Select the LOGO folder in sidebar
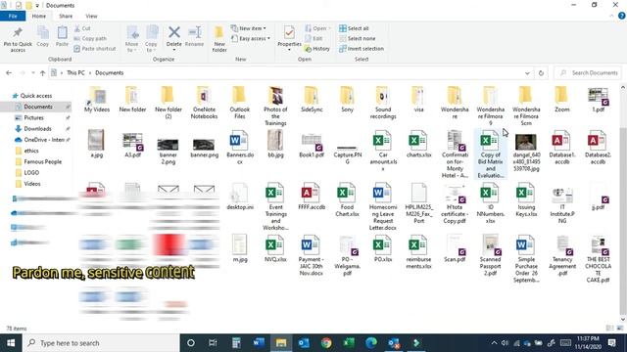 [x=31, y=173]
